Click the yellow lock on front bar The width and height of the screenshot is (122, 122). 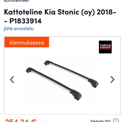30,73
